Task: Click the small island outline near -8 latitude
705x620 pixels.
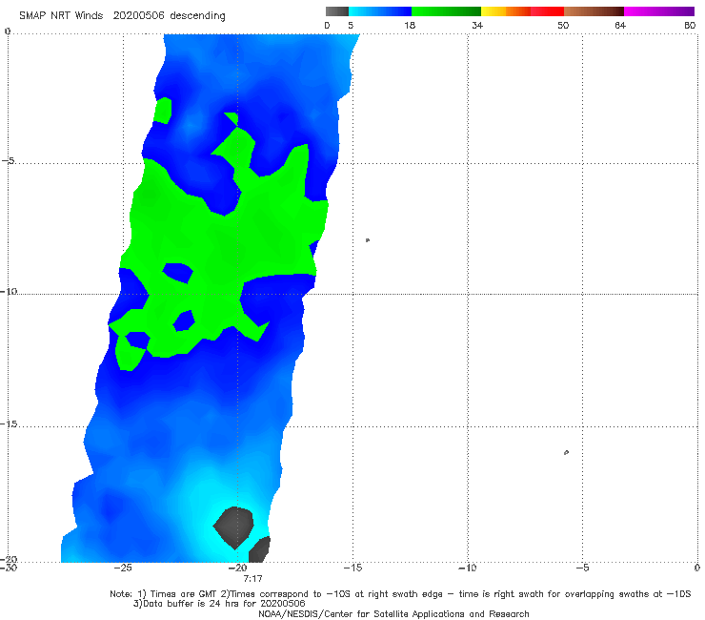Action: pos(368,240)
